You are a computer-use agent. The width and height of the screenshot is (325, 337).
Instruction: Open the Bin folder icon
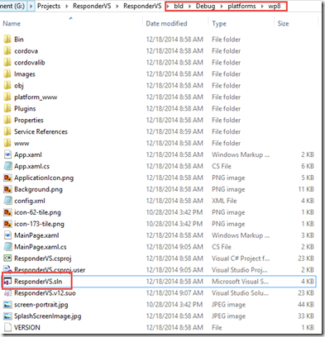point(7,40)
